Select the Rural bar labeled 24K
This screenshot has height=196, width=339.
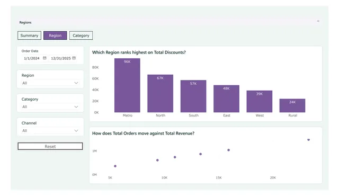click(x=292, y=105)
